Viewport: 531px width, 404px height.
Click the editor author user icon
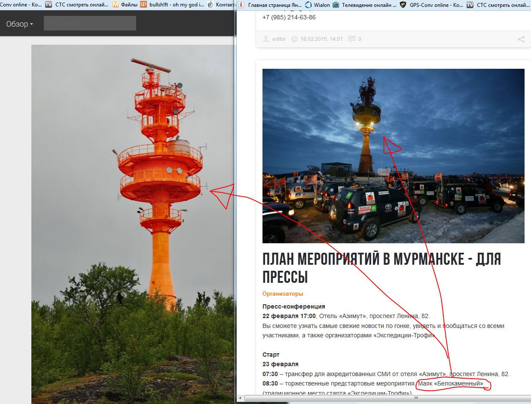pos(265,39)
